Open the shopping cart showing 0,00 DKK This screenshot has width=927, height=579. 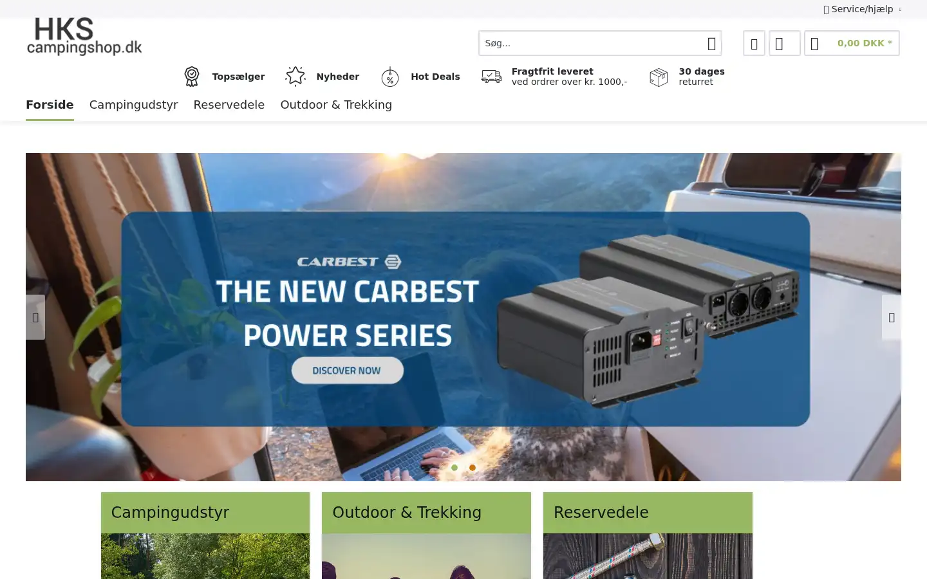pos(852,44)
